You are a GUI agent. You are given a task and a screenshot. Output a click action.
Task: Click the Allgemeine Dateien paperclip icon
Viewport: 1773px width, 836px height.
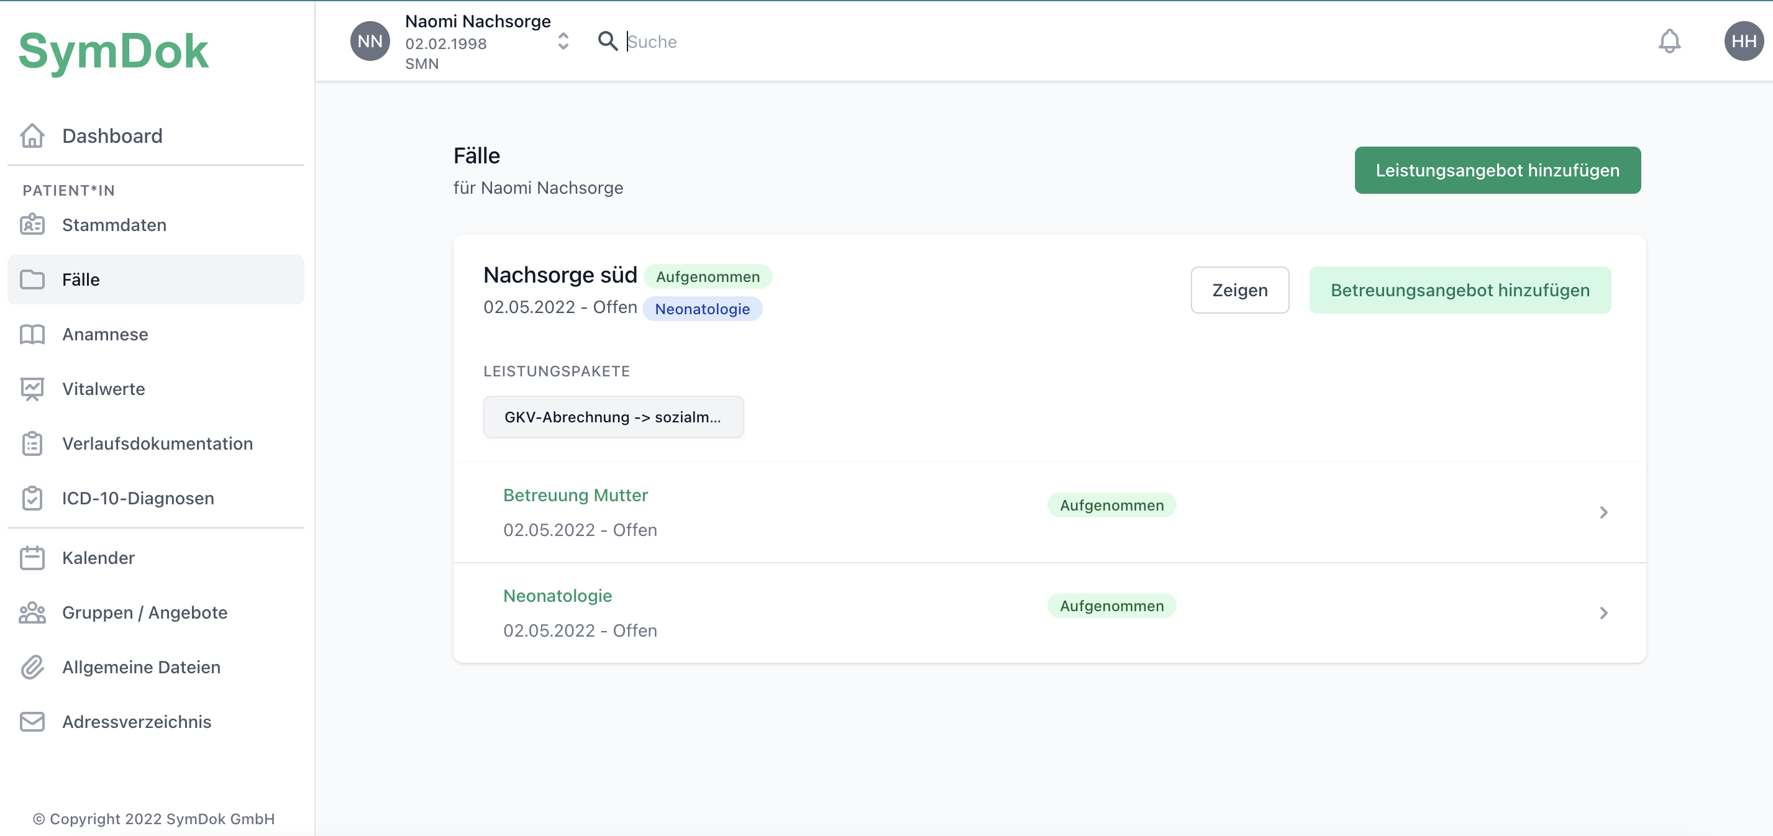(x=32, y=668)
